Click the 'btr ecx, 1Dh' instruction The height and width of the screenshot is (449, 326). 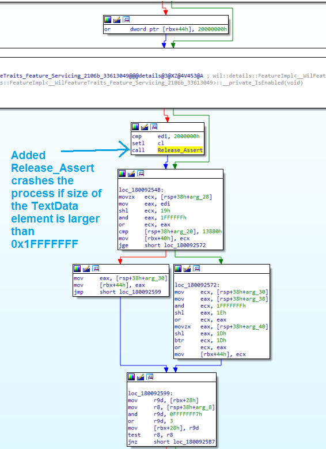click(200, 340)
